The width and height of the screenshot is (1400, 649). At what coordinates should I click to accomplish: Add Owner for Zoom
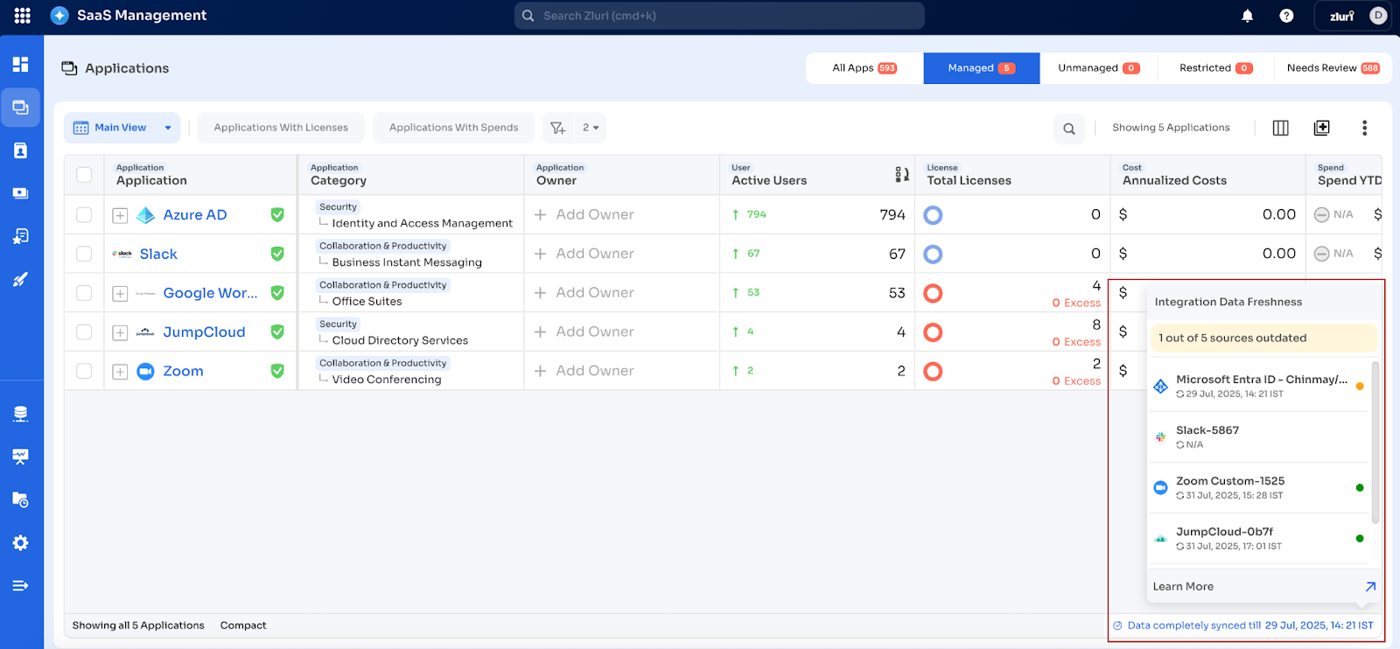pyautogui.click(x=584, y=371)
